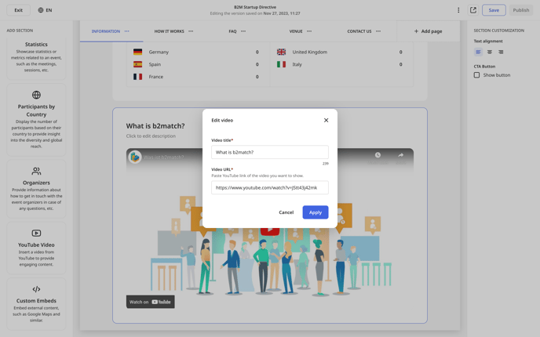Switch to the Venue page tab
540x337 pixels.
point(295,31)
